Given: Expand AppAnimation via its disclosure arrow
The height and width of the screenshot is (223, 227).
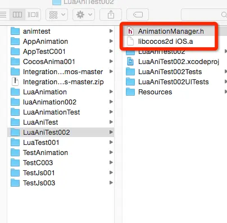Looking at the screenshot, I should [x=111, y=41].
